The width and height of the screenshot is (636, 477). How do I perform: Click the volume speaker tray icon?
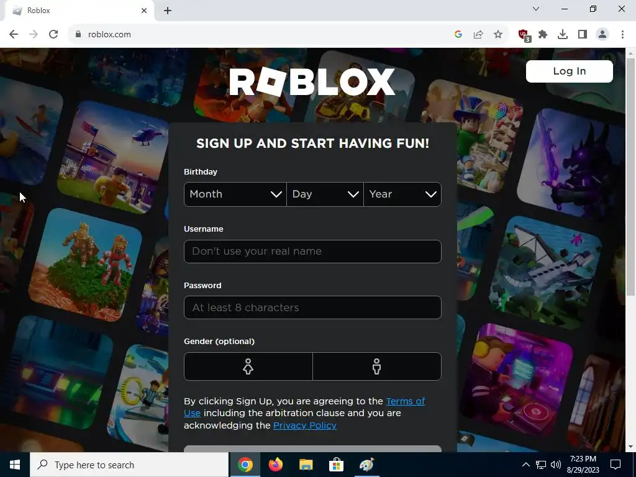556,465
